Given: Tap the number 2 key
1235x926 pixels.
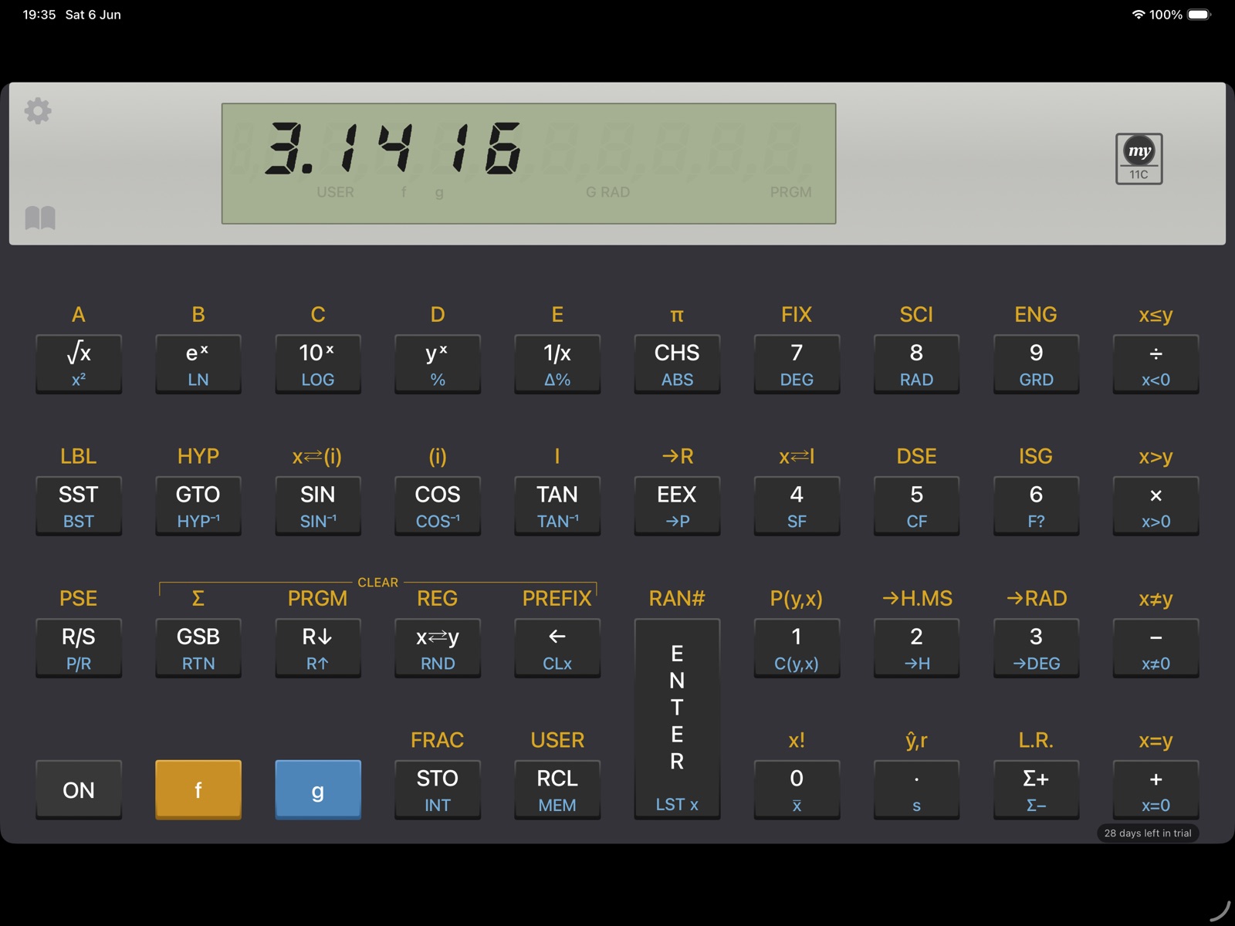Looking at the screenshot, I should (x=916, y=648).
